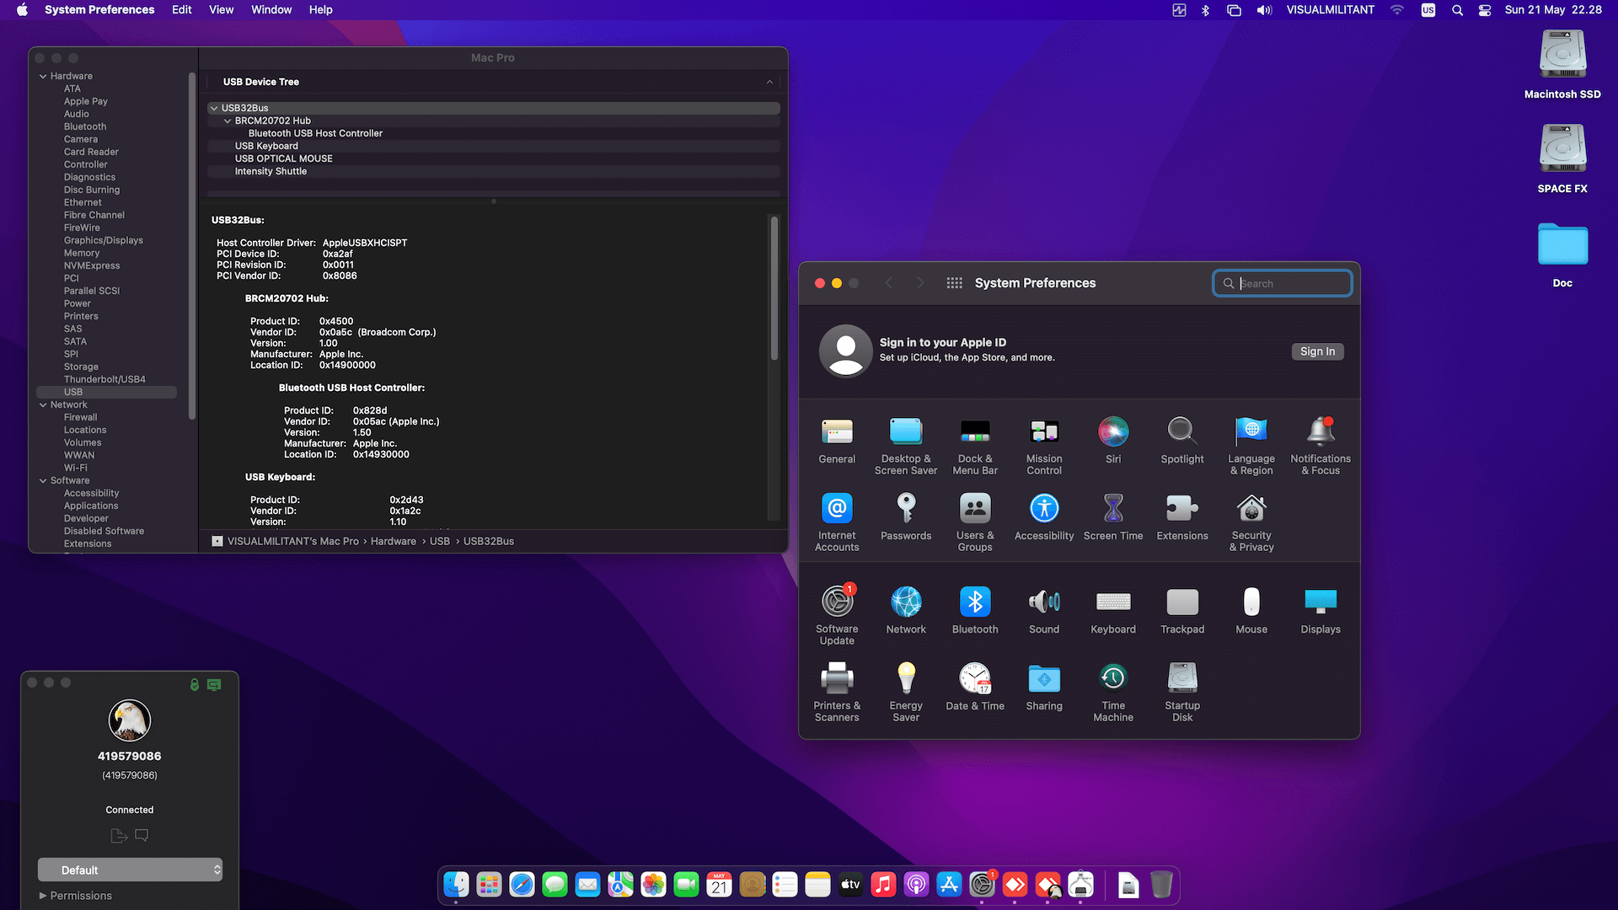1618x910 pixels.
Task: Open Time Machine preferences
Action: (1113, 693)
